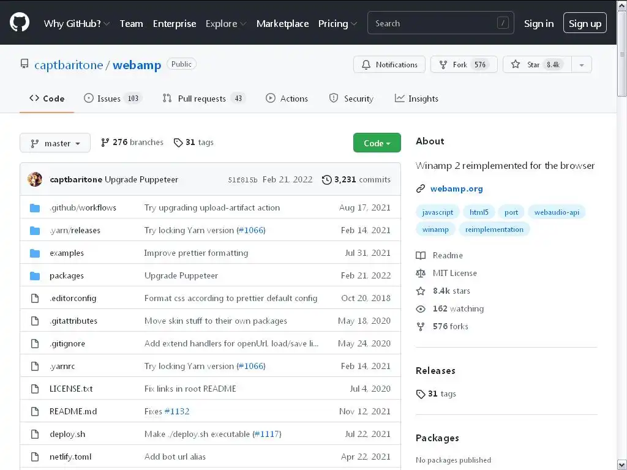Expand the Pricing dropdown menu

click(x=337, y=24)
